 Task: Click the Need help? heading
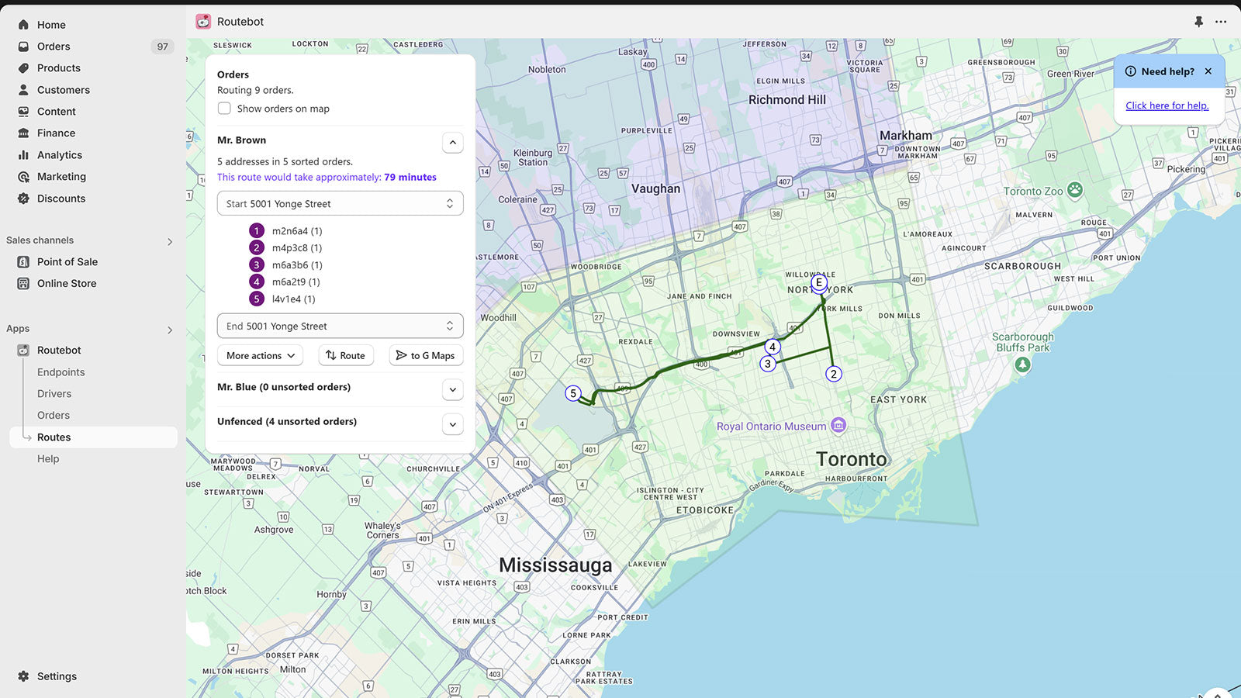click(1167, 71)
